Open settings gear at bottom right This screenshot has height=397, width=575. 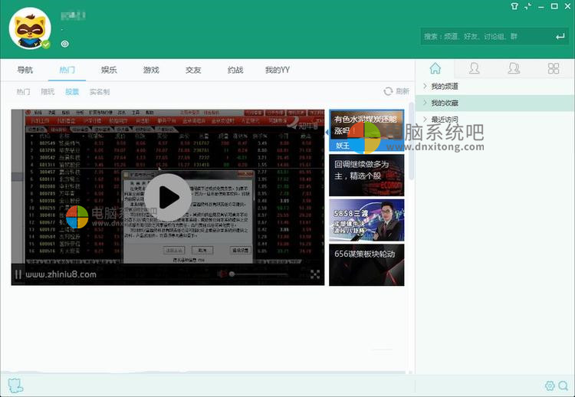[x=550, y=386]
